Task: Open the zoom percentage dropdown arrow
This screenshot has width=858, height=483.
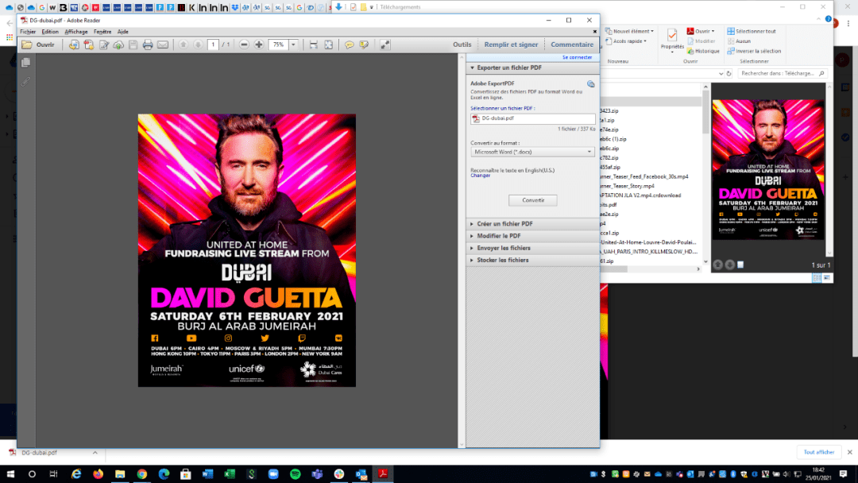Action: (293, 44)
